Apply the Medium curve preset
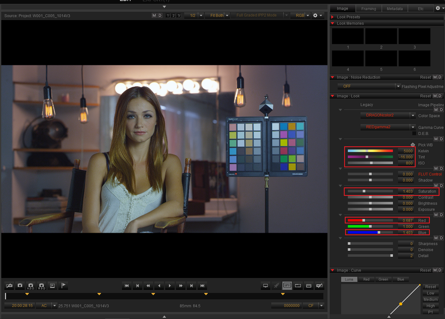 (431, 299)
